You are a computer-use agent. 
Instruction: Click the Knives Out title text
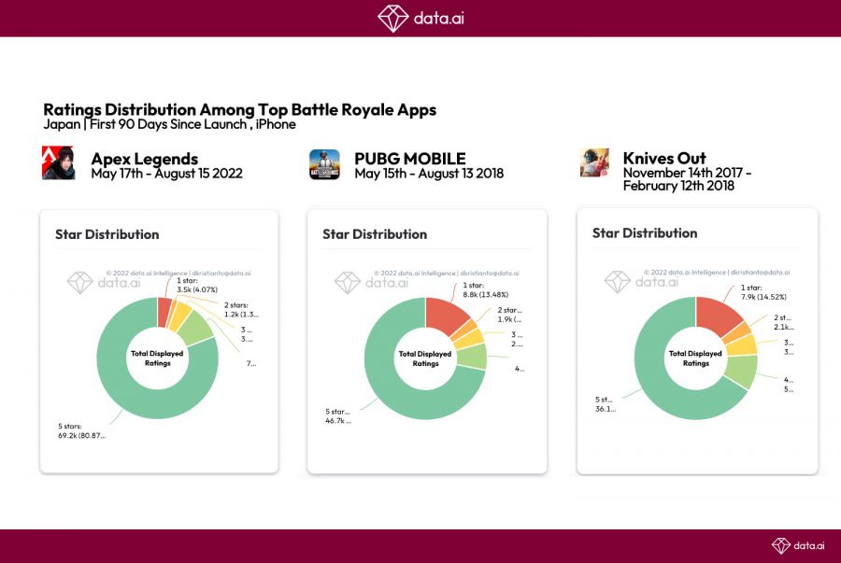tap(664, 158)
